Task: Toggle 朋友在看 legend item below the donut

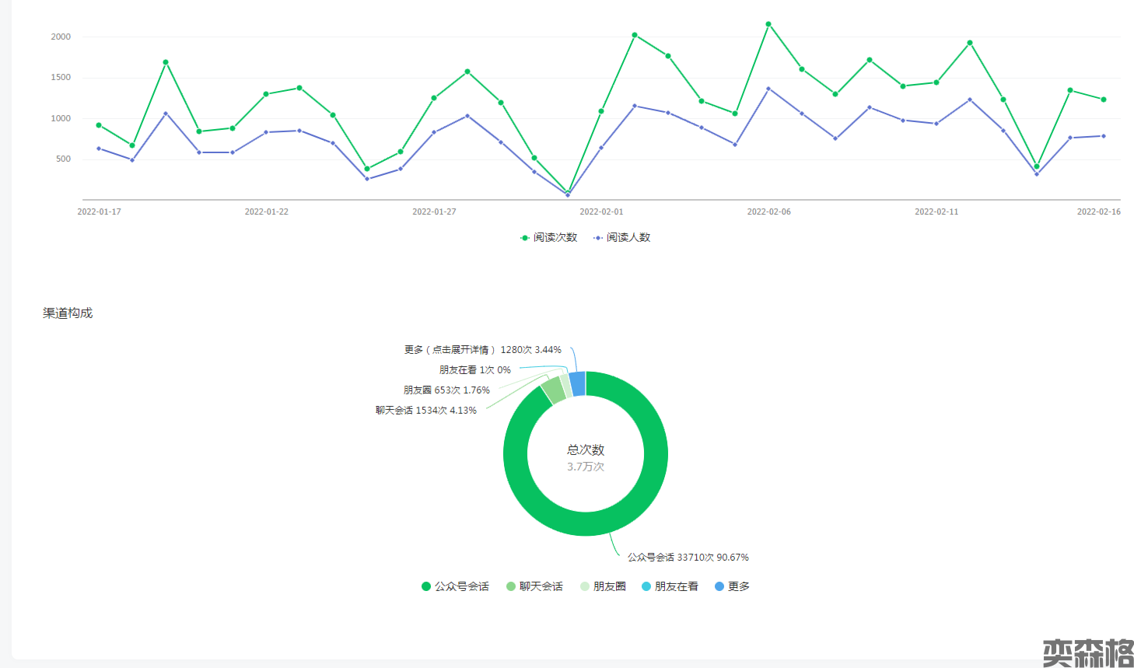Action: [670, 586]
